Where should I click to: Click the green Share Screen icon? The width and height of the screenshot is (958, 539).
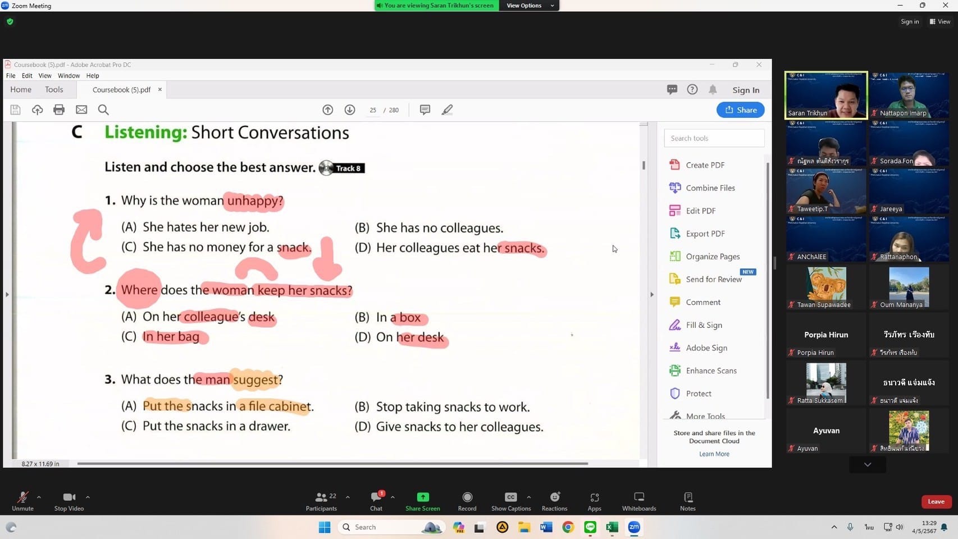(x=422, y=497)
